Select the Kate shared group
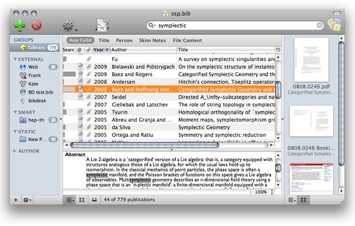The width and height of the screenshot is (355, 226). pyautogui.click(x=35, y=84)
